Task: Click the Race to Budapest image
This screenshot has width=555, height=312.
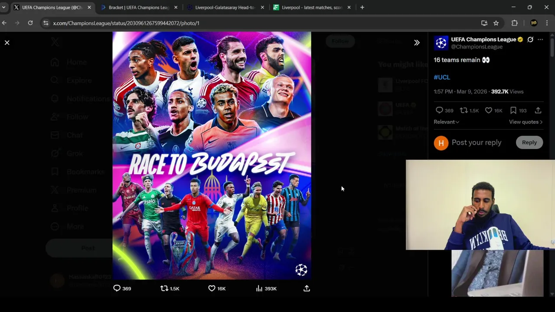Action: click(212, 156)
